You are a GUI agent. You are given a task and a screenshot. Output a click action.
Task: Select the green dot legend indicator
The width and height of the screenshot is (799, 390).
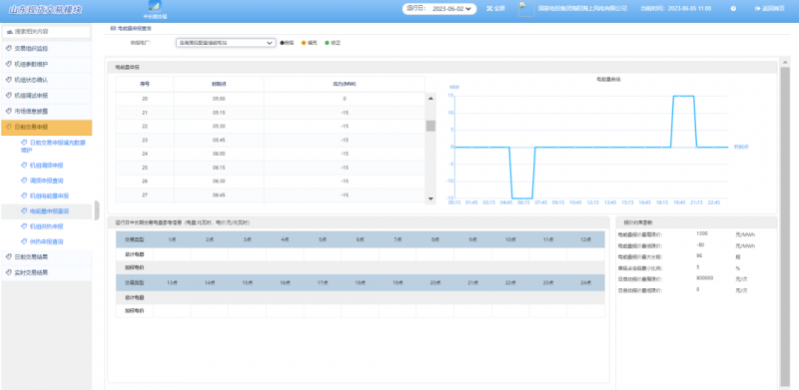click(x=328, y=43)
